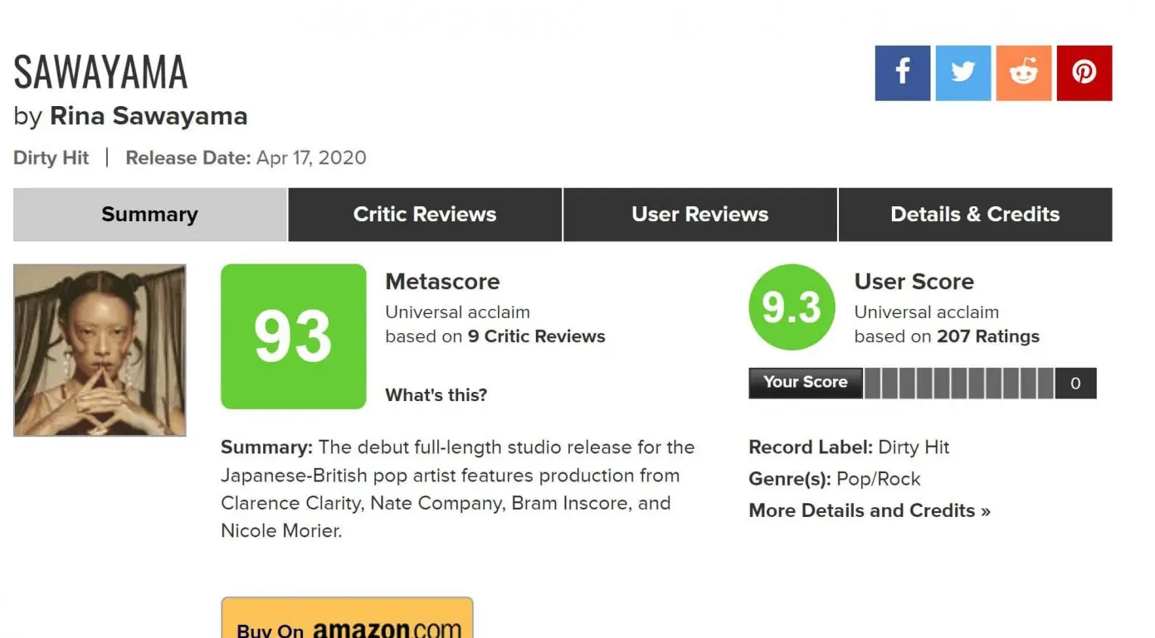Pin the album on Pinterest
1155x638 pixels.
click(1084, 73)
